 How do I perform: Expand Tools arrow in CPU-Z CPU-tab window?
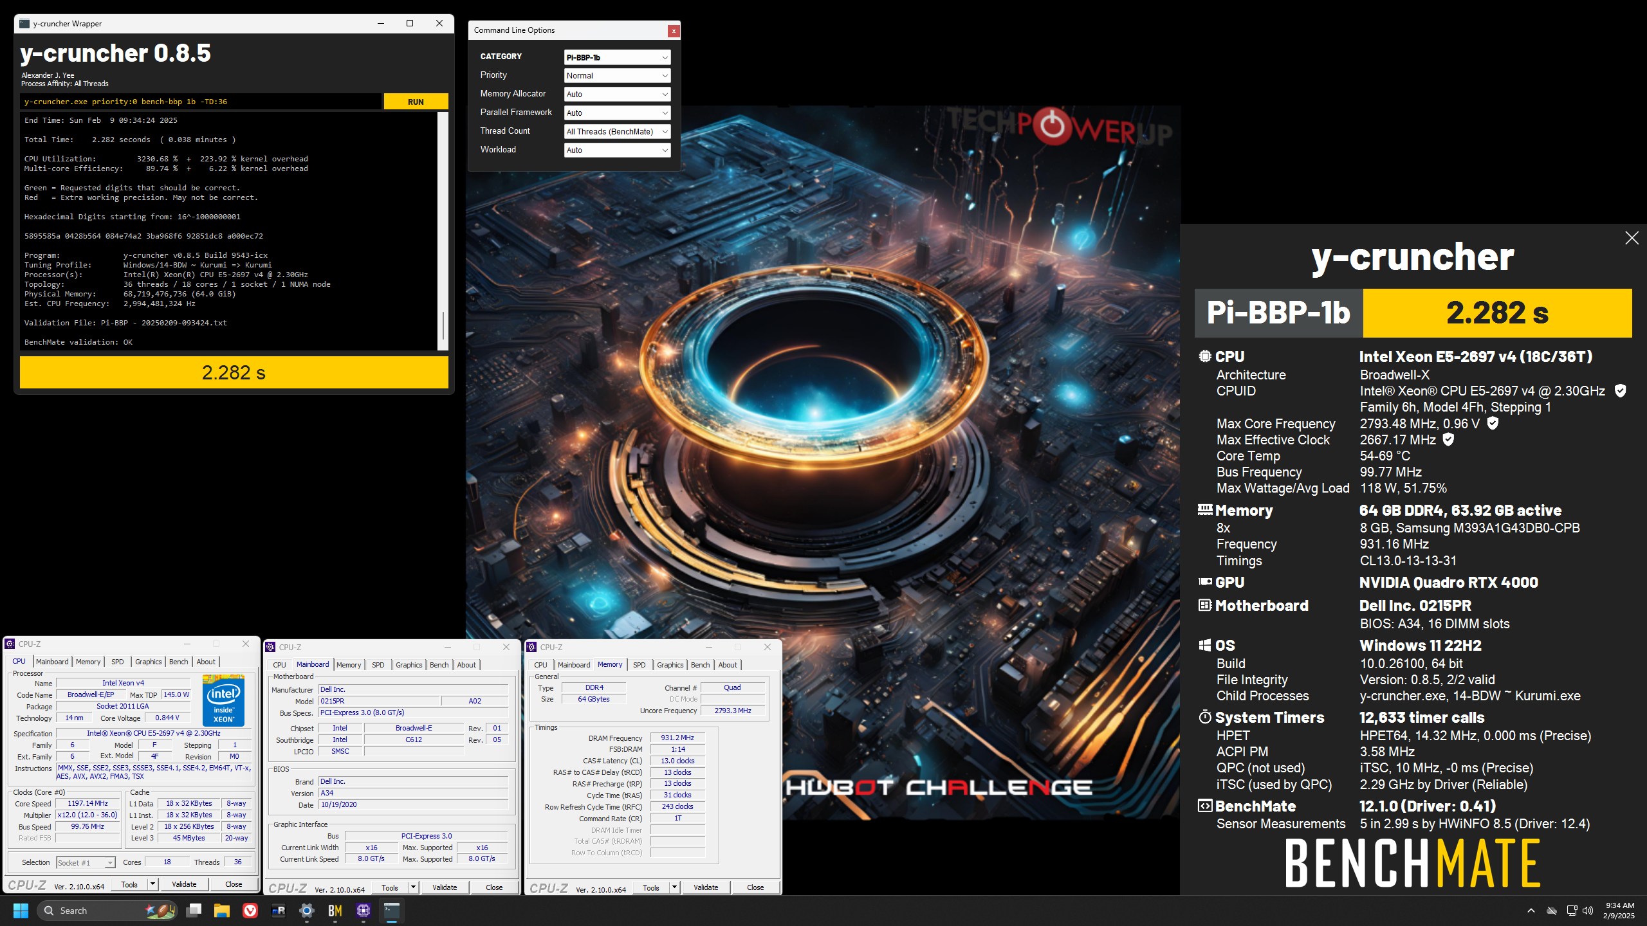pyautogui.click(x=152, y=884)
